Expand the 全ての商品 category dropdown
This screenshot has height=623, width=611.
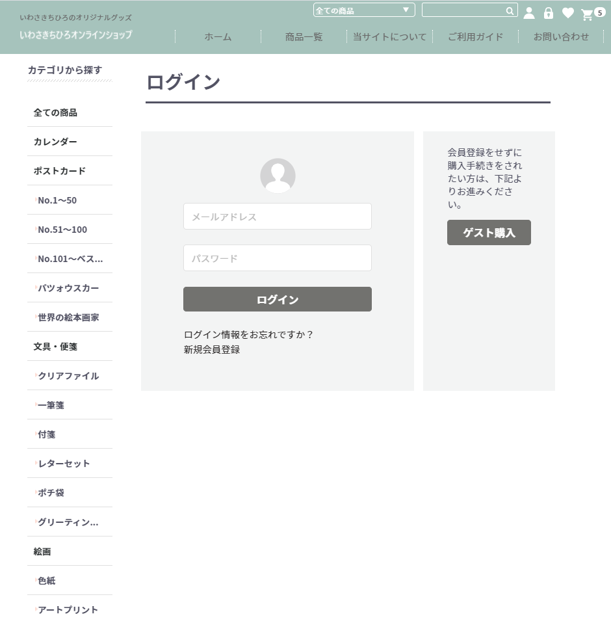[364, 10]
